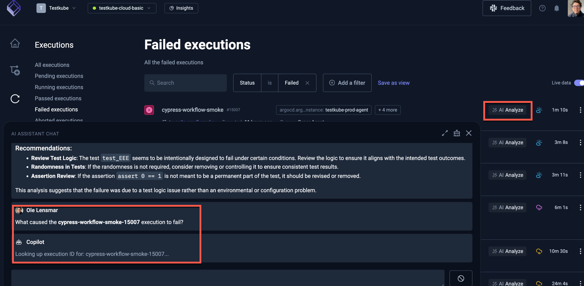Click the add-test icon in the sidebar
The image size is (584, 286).
[x=15, y=70]
